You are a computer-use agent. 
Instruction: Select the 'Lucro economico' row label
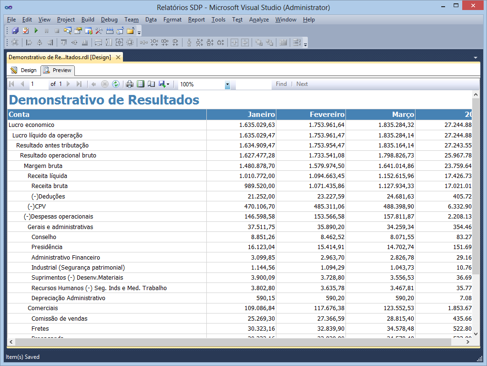[31, 125]
